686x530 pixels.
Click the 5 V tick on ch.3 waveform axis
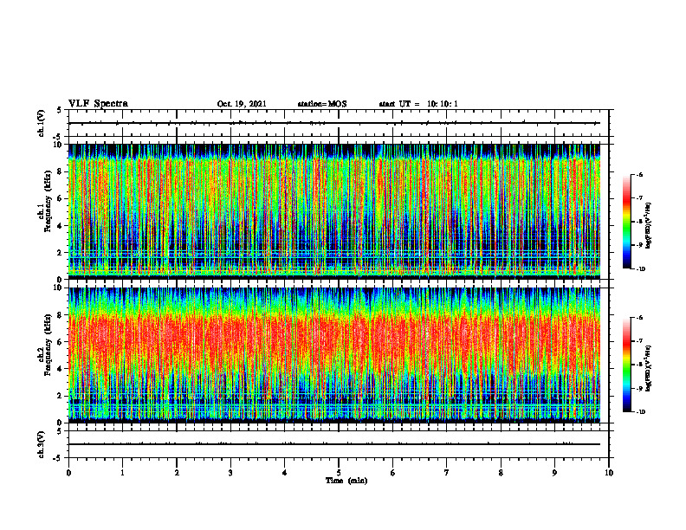[x=59, y=431]
